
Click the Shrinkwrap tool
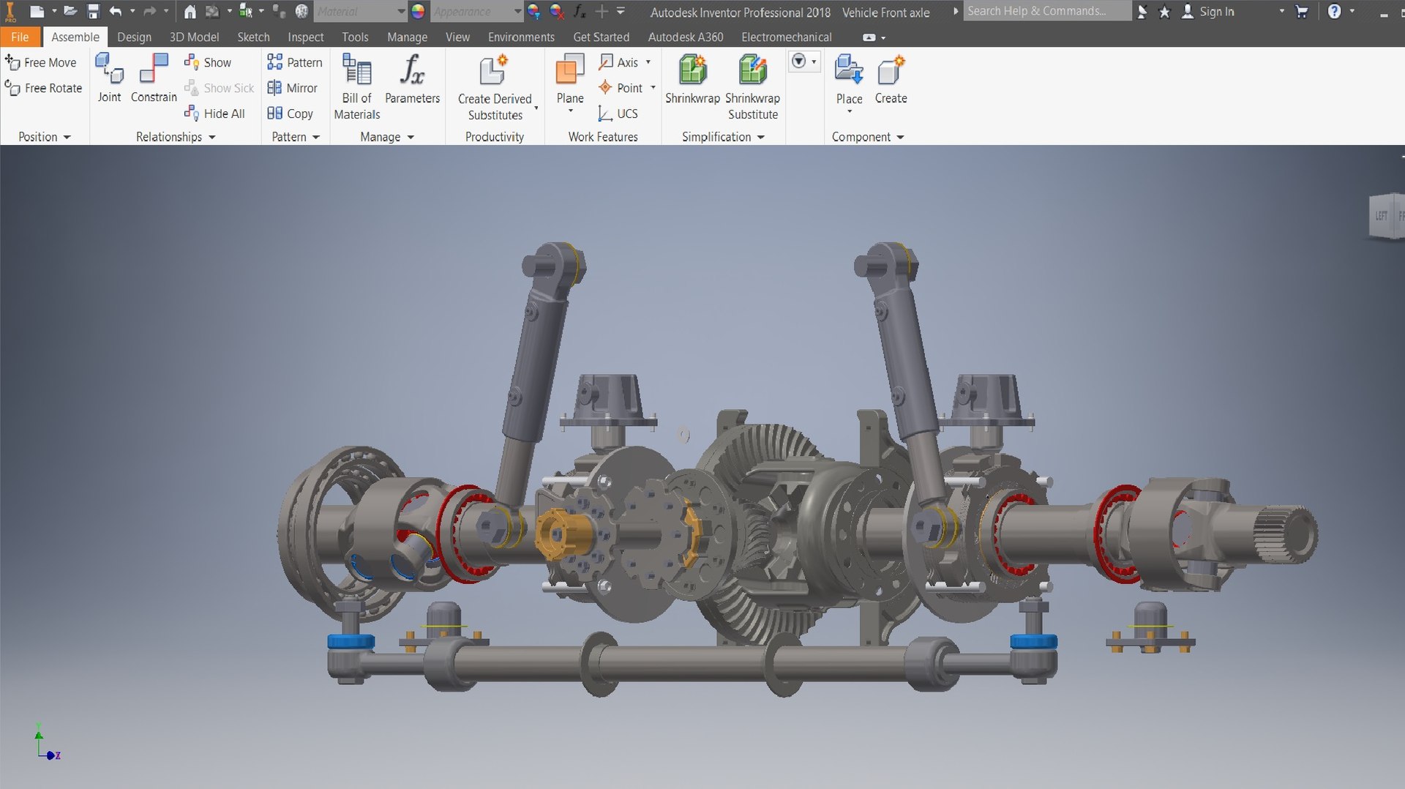click(692, 79)
